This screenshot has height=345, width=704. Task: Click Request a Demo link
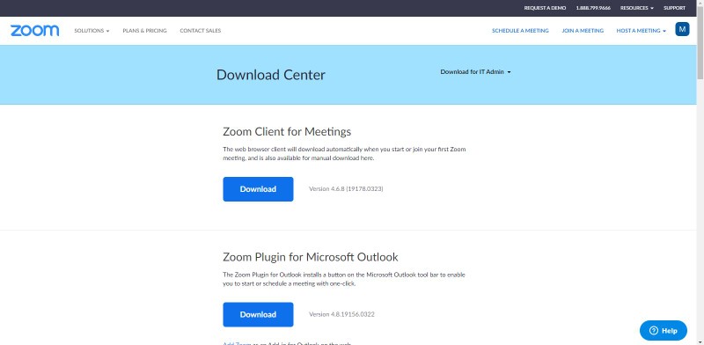pyautogui.click(x=545, y=8)
